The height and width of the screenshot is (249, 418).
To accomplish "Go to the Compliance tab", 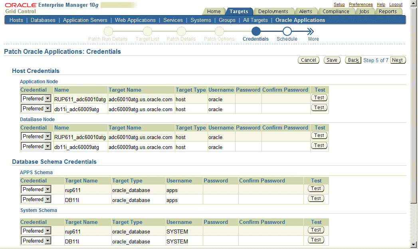I will 336,12.
